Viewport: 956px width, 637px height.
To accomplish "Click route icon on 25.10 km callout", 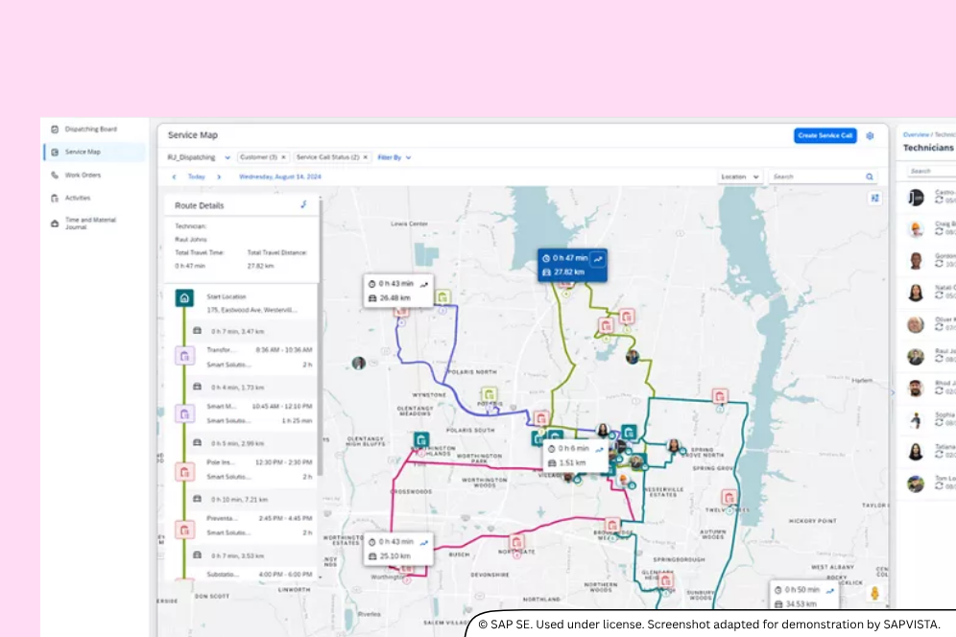I will [424, 542].
